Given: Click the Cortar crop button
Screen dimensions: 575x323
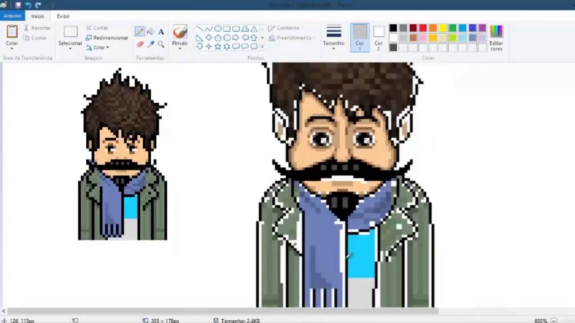Looking at the screenshot, I should tap(97, 28).
